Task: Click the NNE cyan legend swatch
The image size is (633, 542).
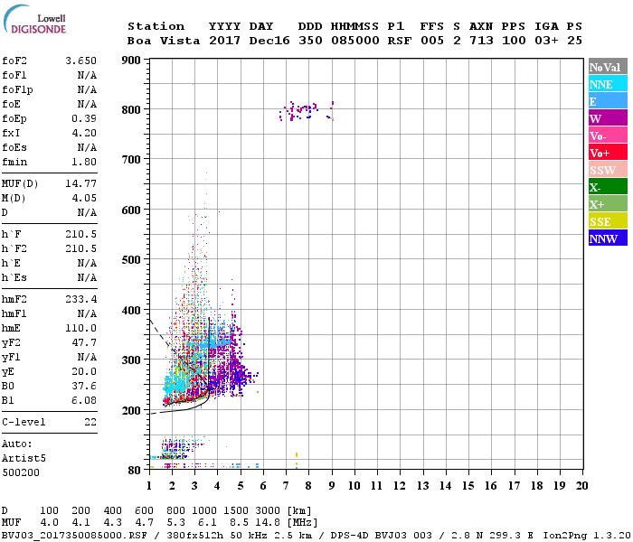Action: (x=607, y=84)
